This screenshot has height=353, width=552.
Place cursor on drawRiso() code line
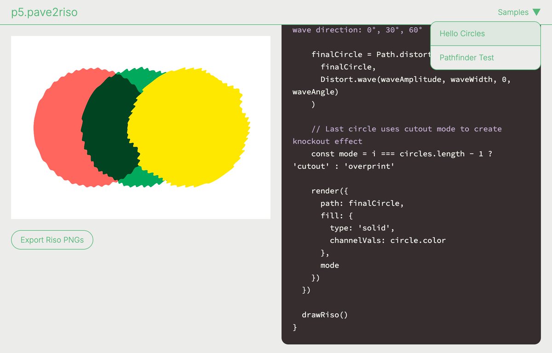[x=325, y=315]
